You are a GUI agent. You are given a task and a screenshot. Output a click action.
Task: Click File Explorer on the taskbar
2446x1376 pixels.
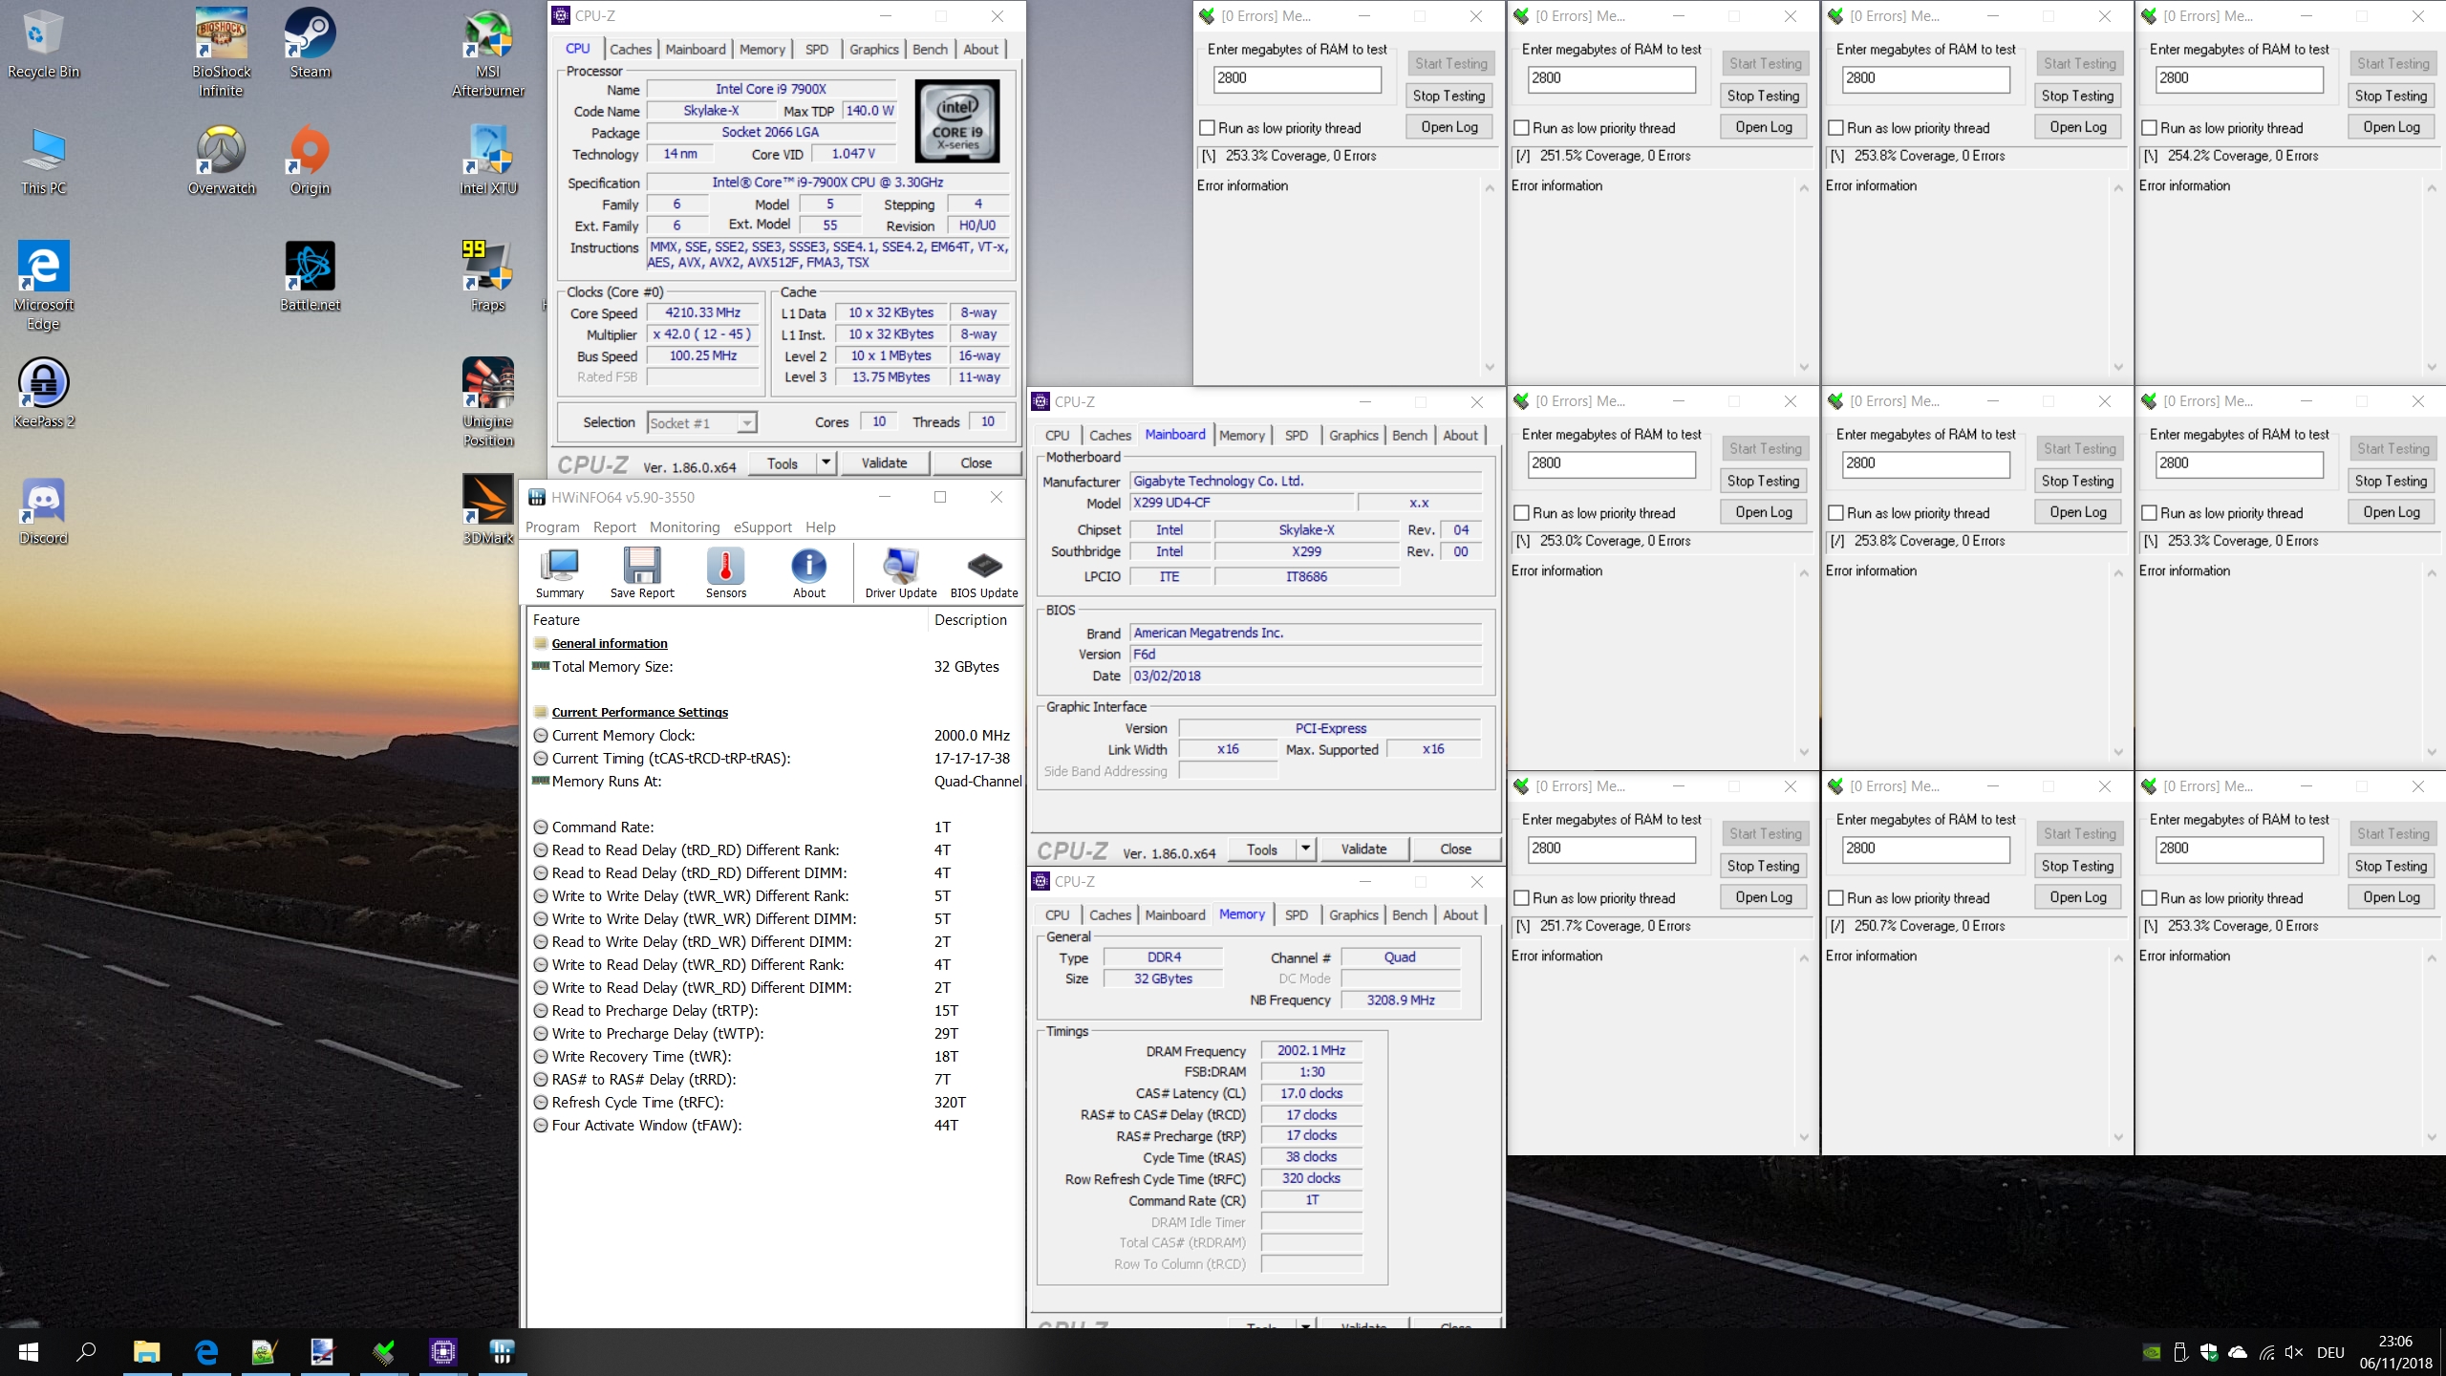click(x=145, y=1352)
